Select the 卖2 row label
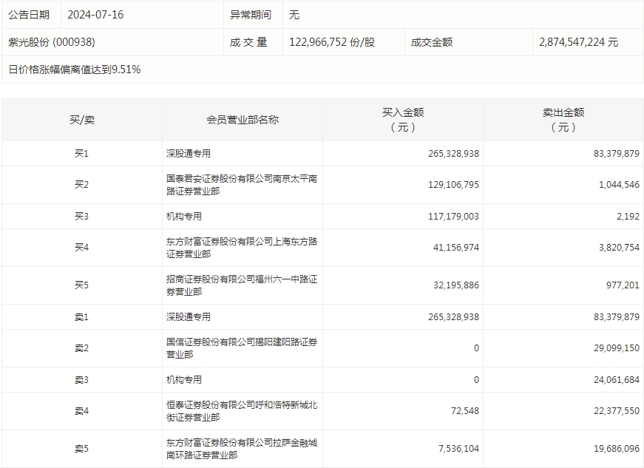Screen dimensions: 644x468 coord(81,348)
